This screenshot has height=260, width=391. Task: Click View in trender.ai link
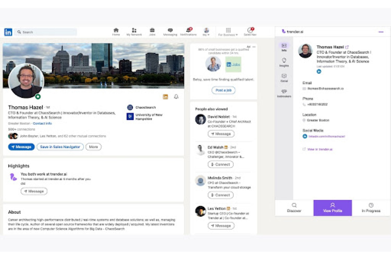320,149
